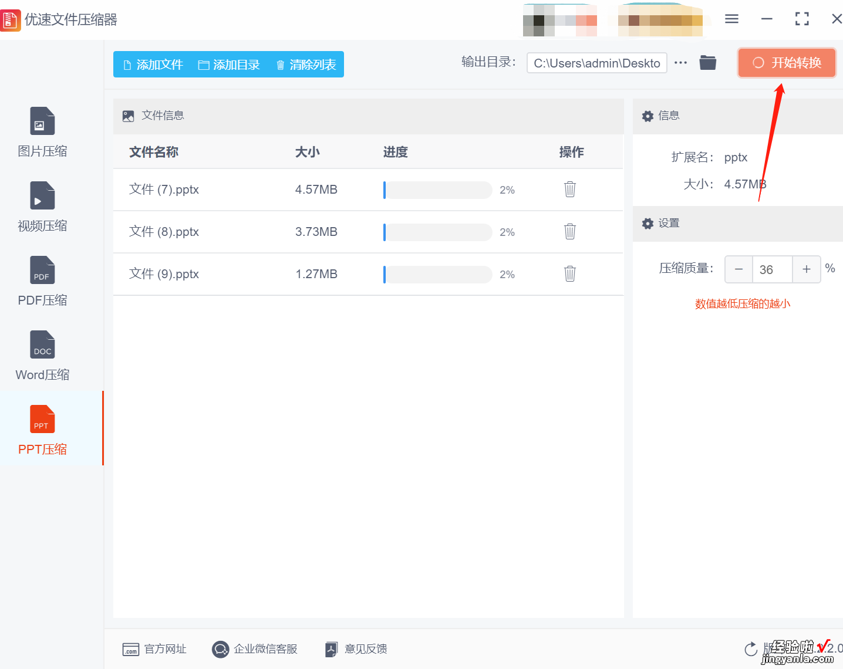Click the 文件信息 panel header
The image size is (843, 669).
click(x=369, y=116)
